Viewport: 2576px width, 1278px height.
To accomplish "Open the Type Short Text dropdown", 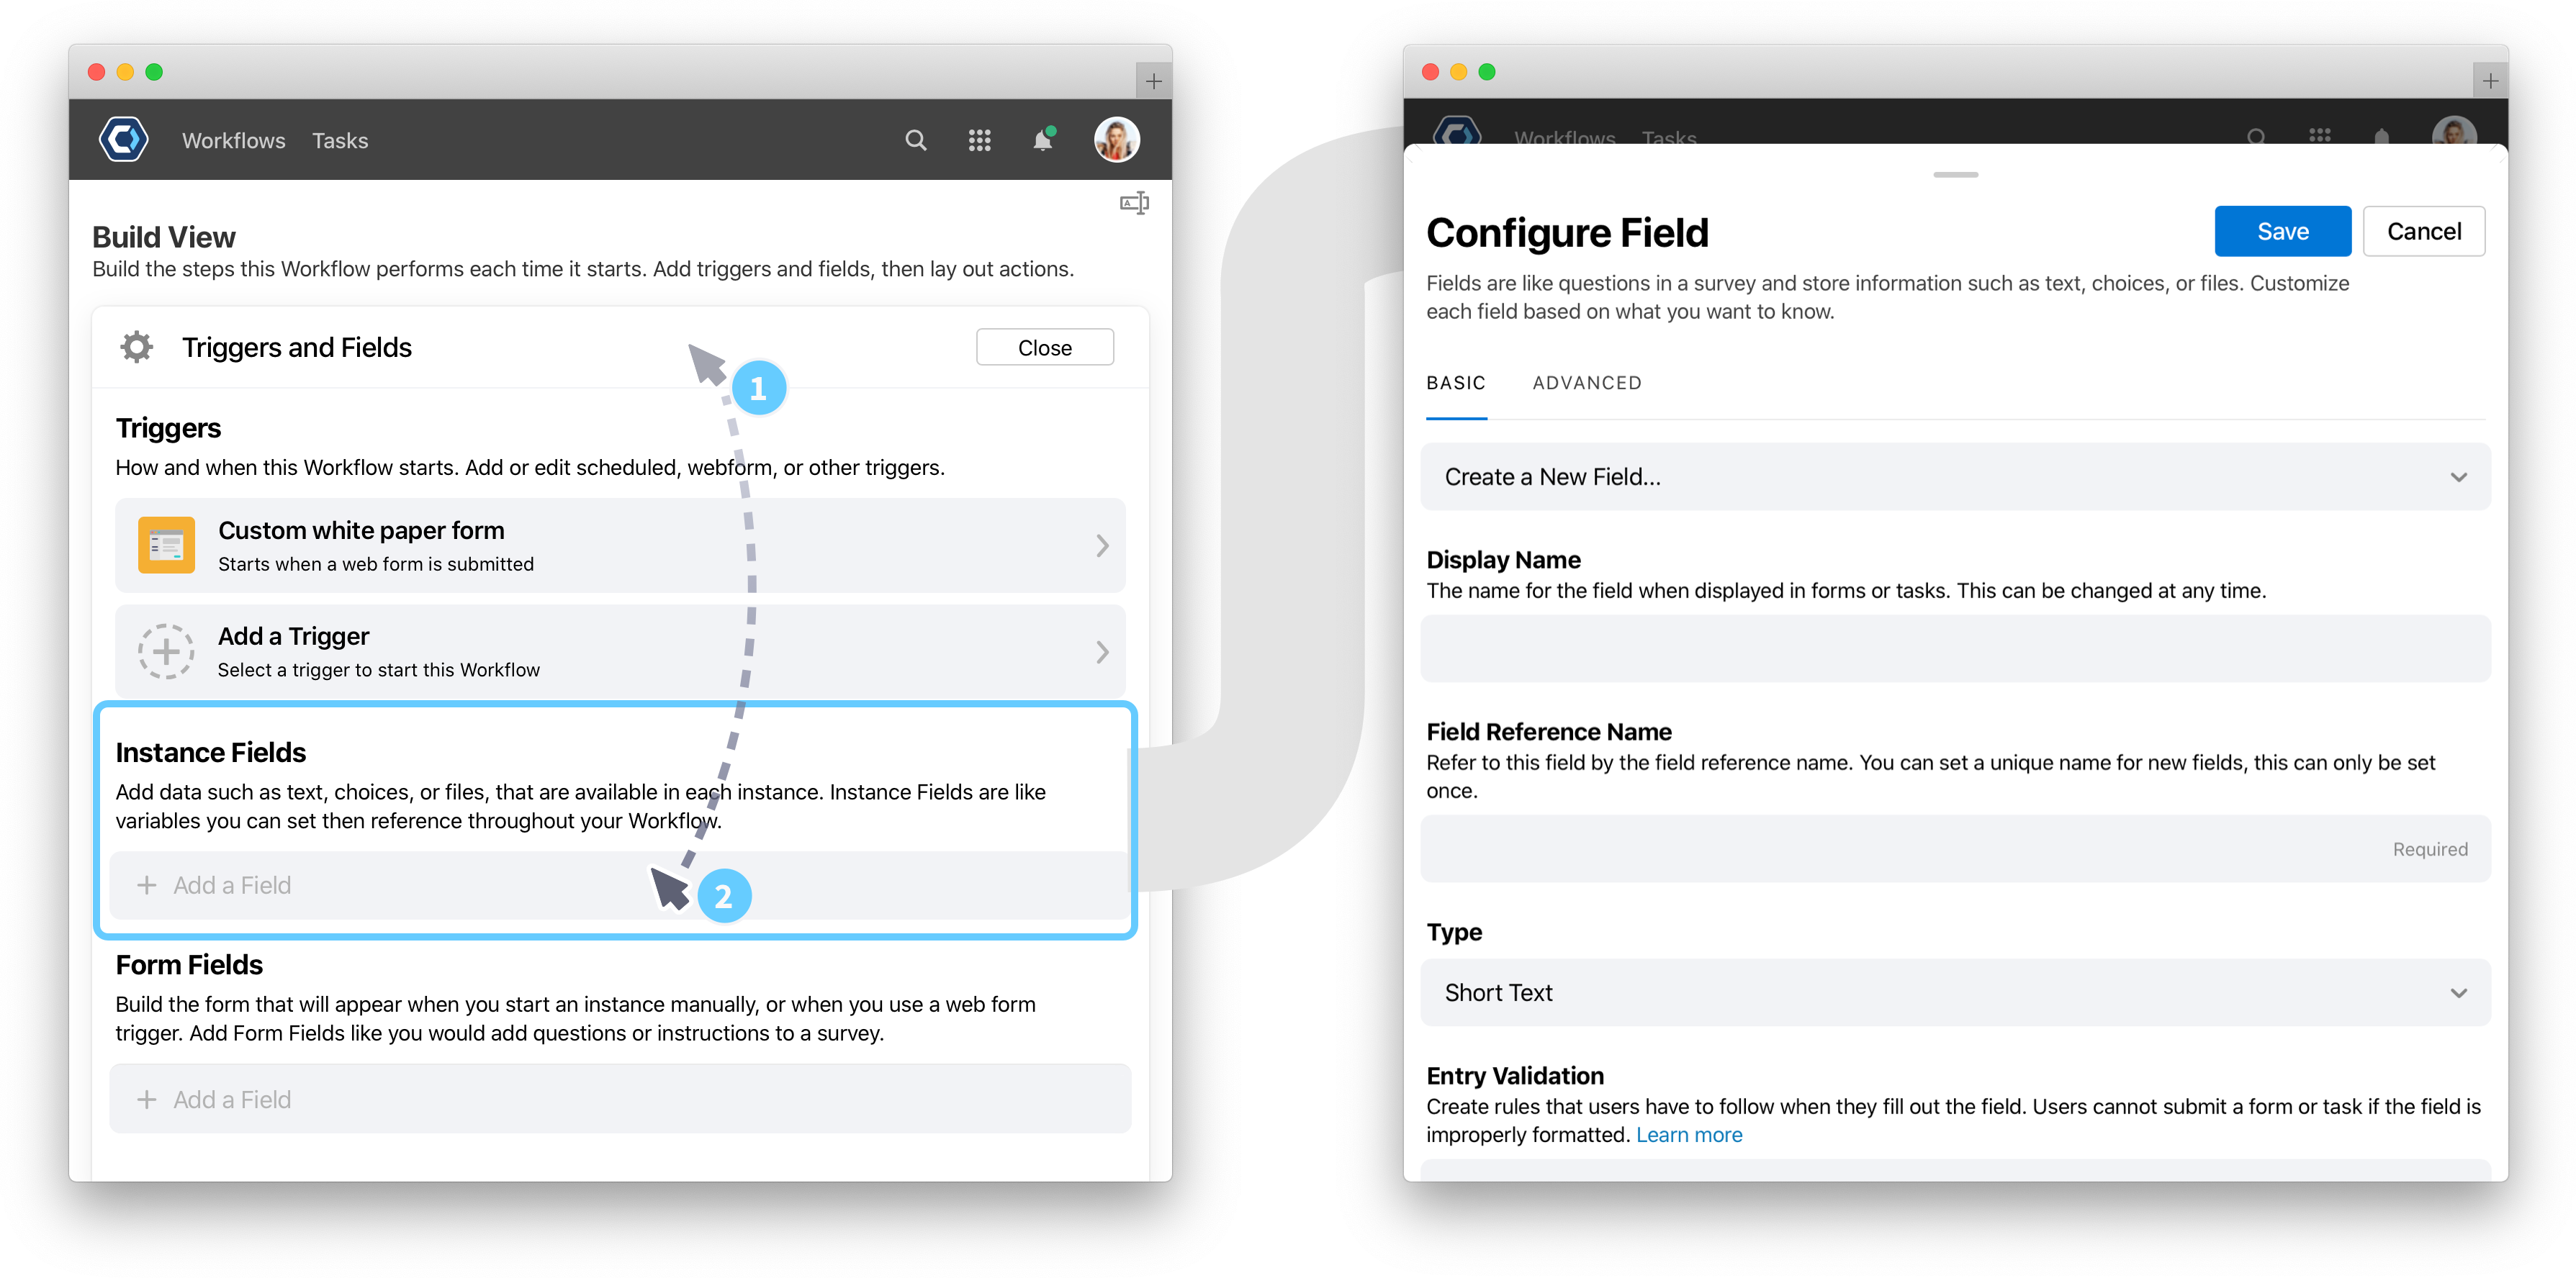I will click(1957, 994).
